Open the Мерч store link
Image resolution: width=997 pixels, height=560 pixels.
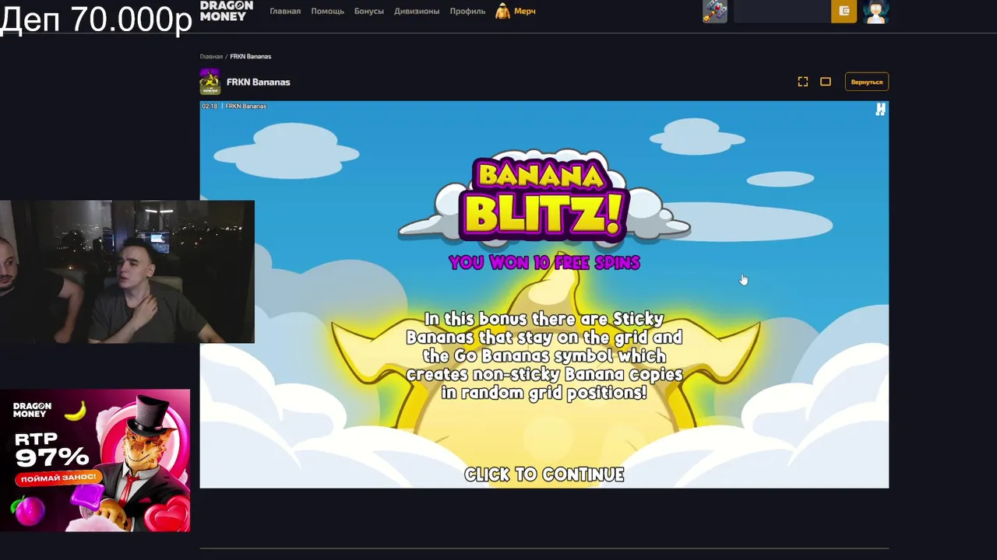(x=524, y=12)
